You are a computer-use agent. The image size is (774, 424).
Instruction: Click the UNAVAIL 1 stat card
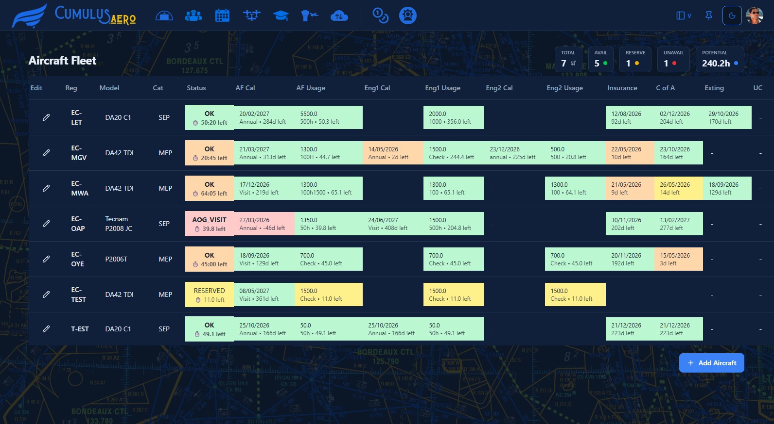(673, 59)
